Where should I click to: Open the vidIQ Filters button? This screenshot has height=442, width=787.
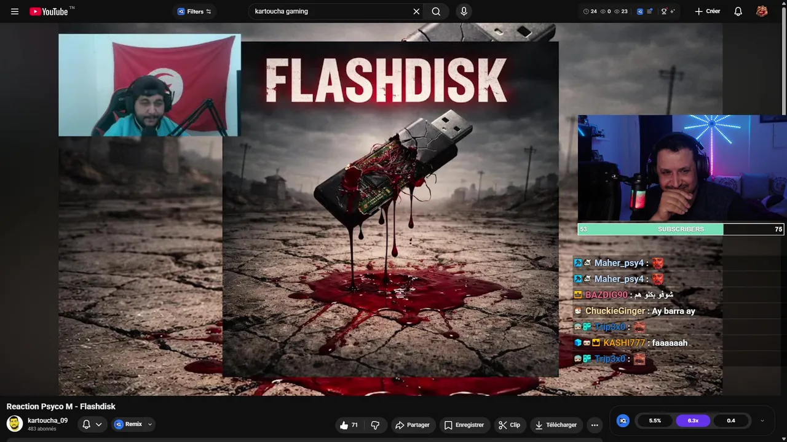click(194, 12)
